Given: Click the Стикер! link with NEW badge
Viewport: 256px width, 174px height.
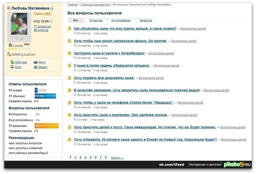Looking at the screenshot, I should click(18, 45).
